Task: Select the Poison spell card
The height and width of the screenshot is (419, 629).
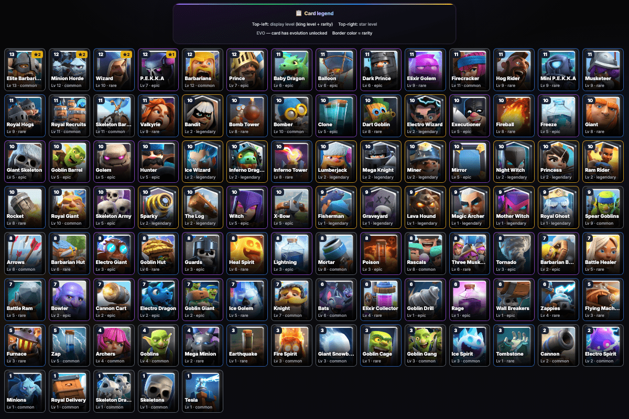Action: (x=381, y=253)
